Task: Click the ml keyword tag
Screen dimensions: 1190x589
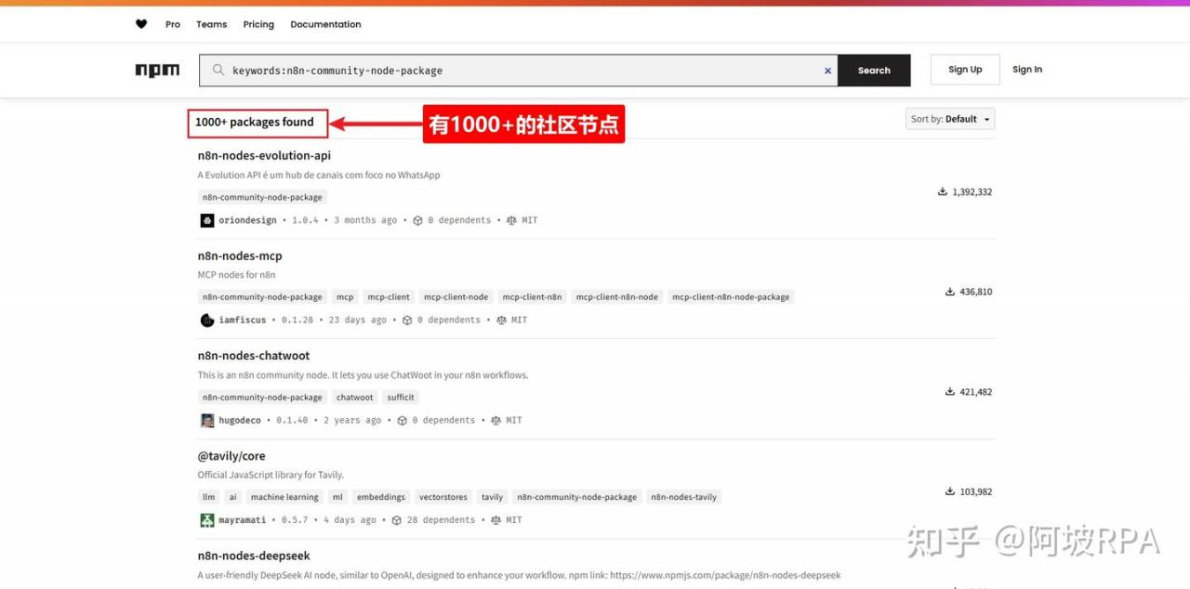Action: [x=337, y=497]
